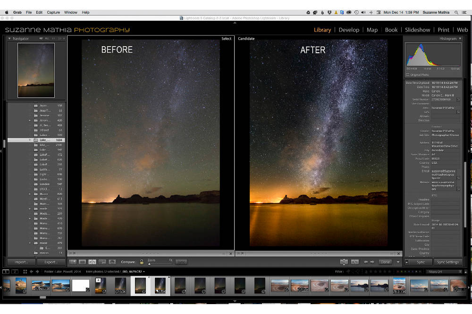Select the Compare view XY icon

pyautogui.click(x=92, y=262)
